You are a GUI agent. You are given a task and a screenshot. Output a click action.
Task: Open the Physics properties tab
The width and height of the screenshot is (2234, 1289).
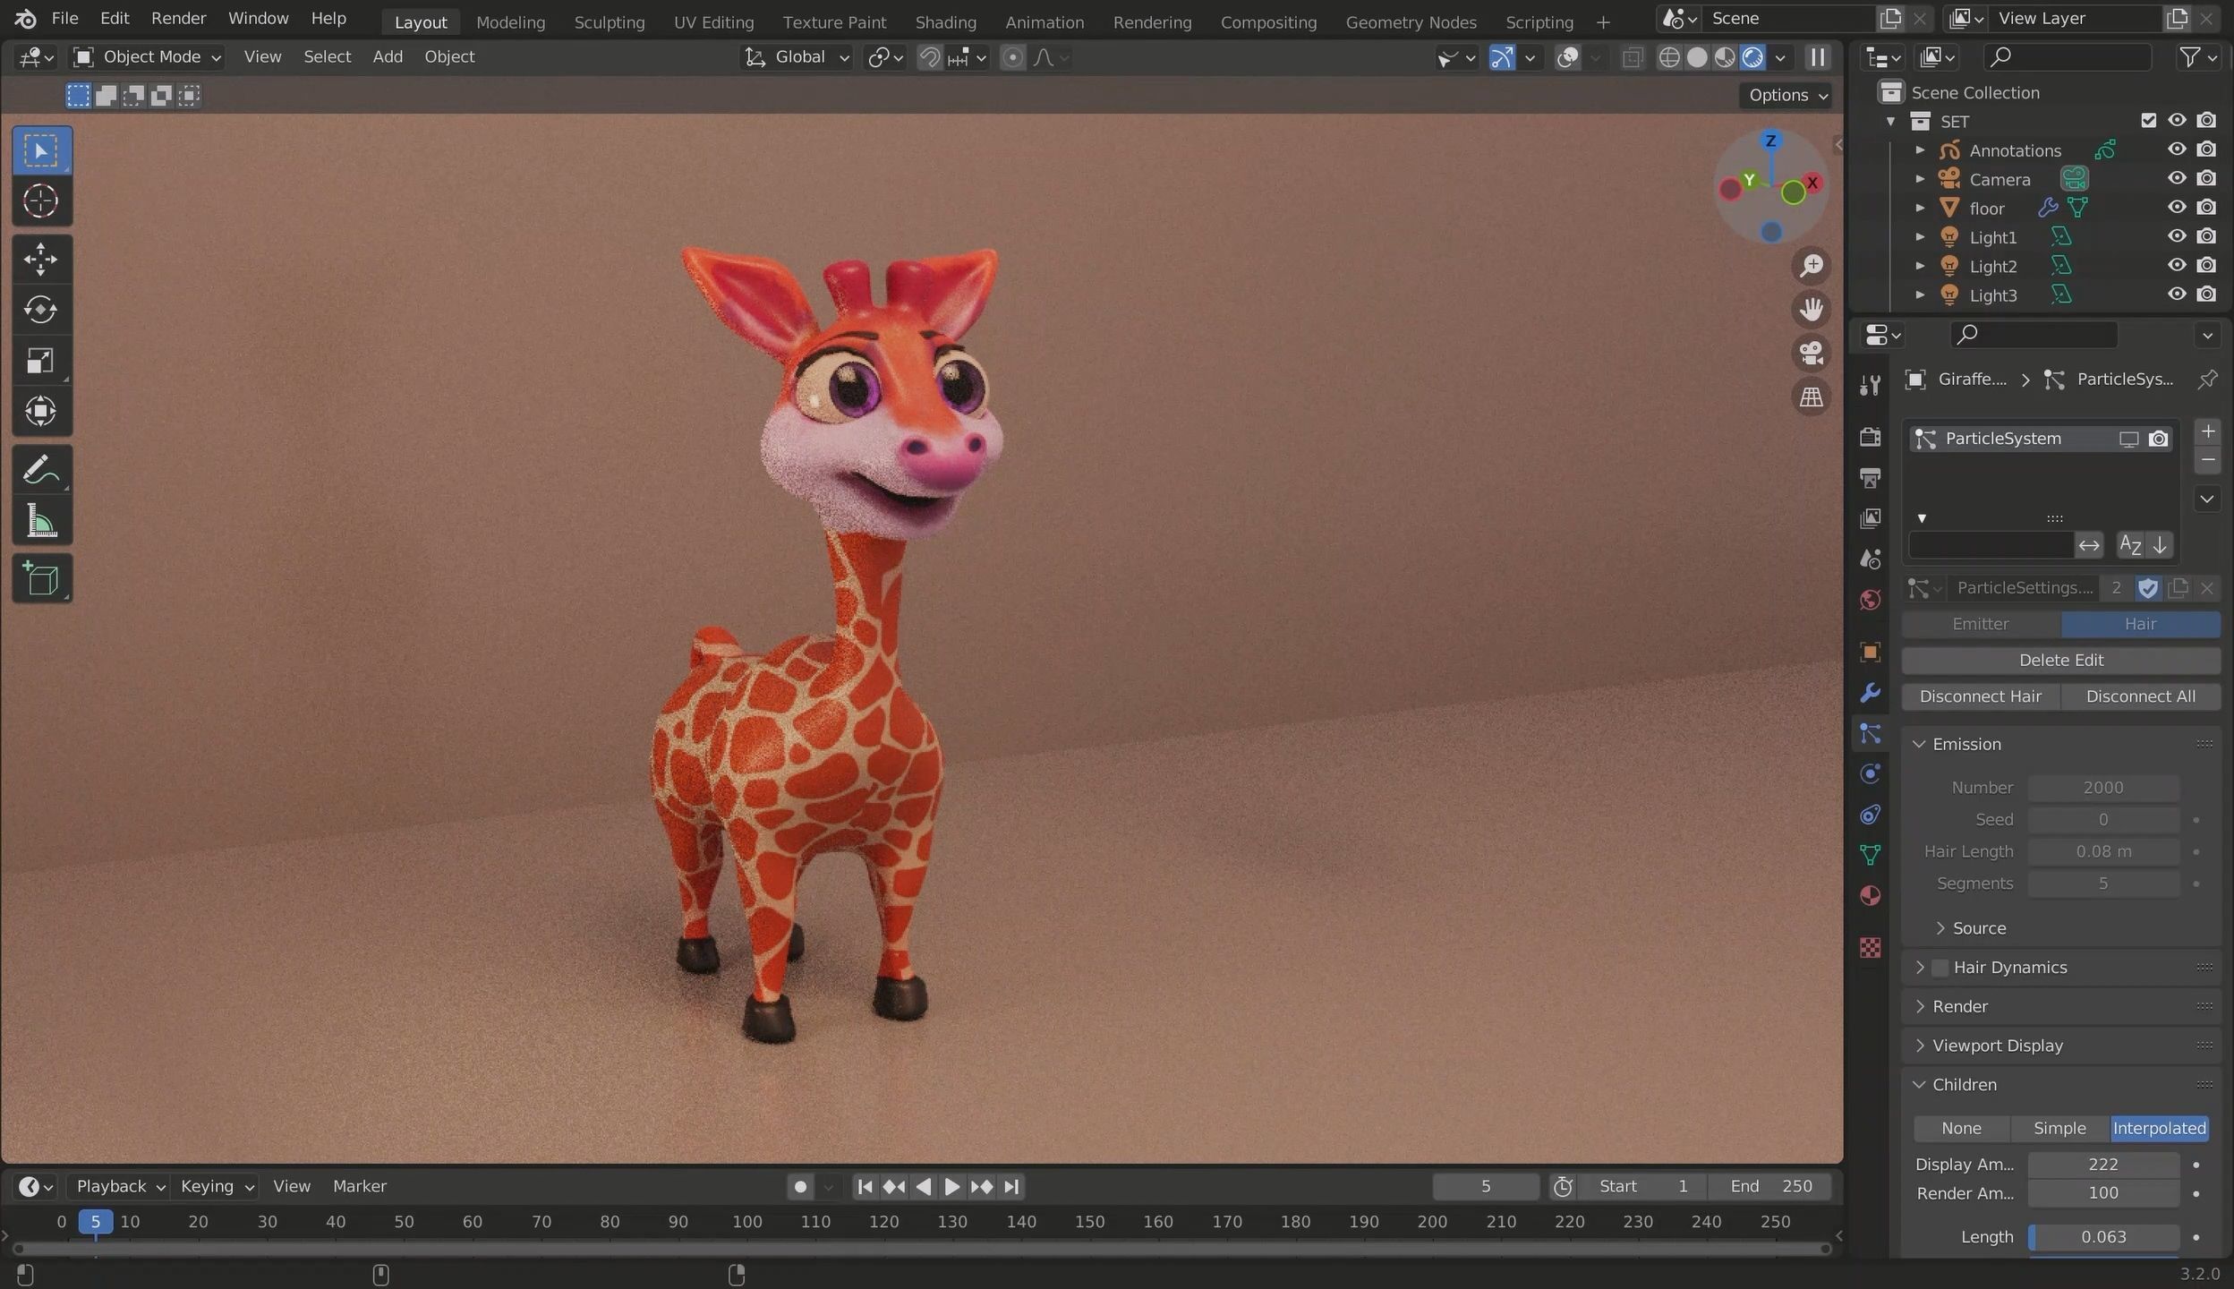pos(1870,773)
